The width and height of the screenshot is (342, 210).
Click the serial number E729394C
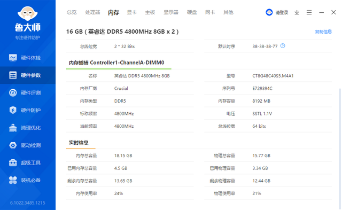(262, 89)
